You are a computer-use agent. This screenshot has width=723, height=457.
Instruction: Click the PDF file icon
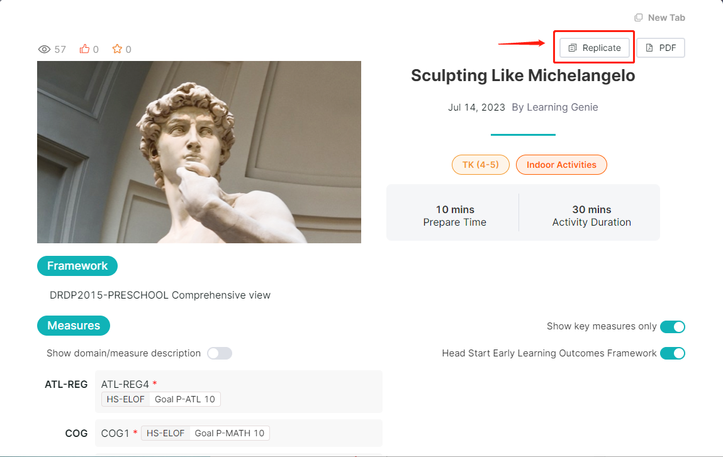[649, 48]
